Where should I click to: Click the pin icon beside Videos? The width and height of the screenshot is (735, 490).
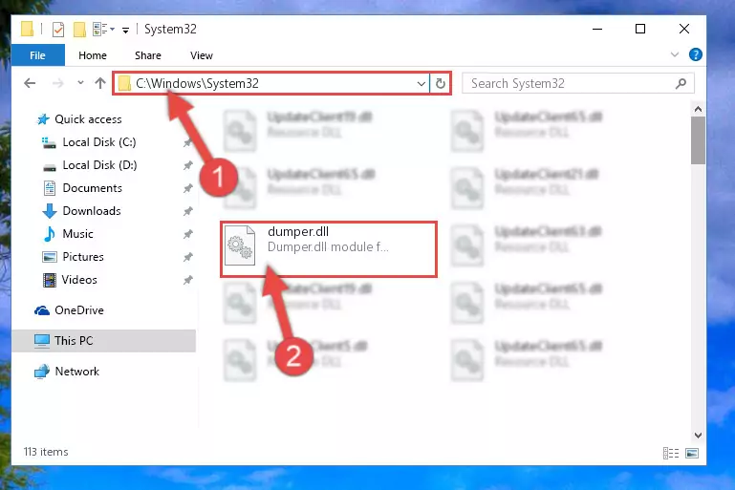click(x=187, y=280)
